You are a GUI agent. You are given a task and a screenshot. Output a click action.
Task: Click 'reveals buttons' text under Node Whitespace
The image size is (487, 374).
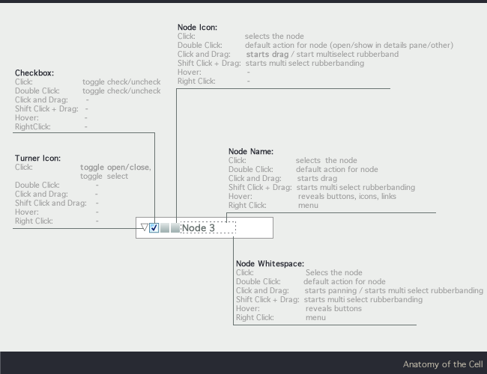point(333,308)
